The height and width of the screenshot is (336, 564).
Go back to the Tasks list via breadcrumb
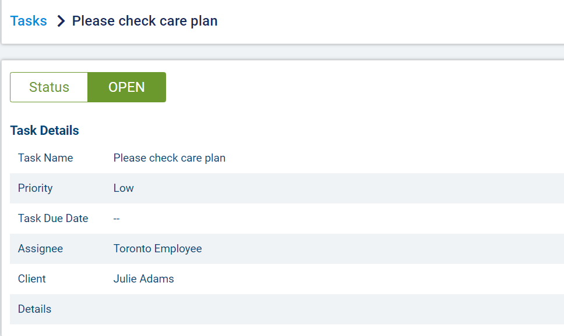coord(29,22)
